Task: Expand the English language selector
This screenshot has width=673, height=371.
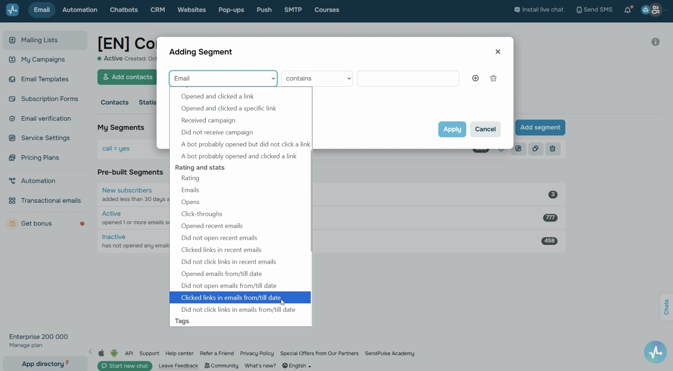Action: pyautogui.click(x=297, y=366)
